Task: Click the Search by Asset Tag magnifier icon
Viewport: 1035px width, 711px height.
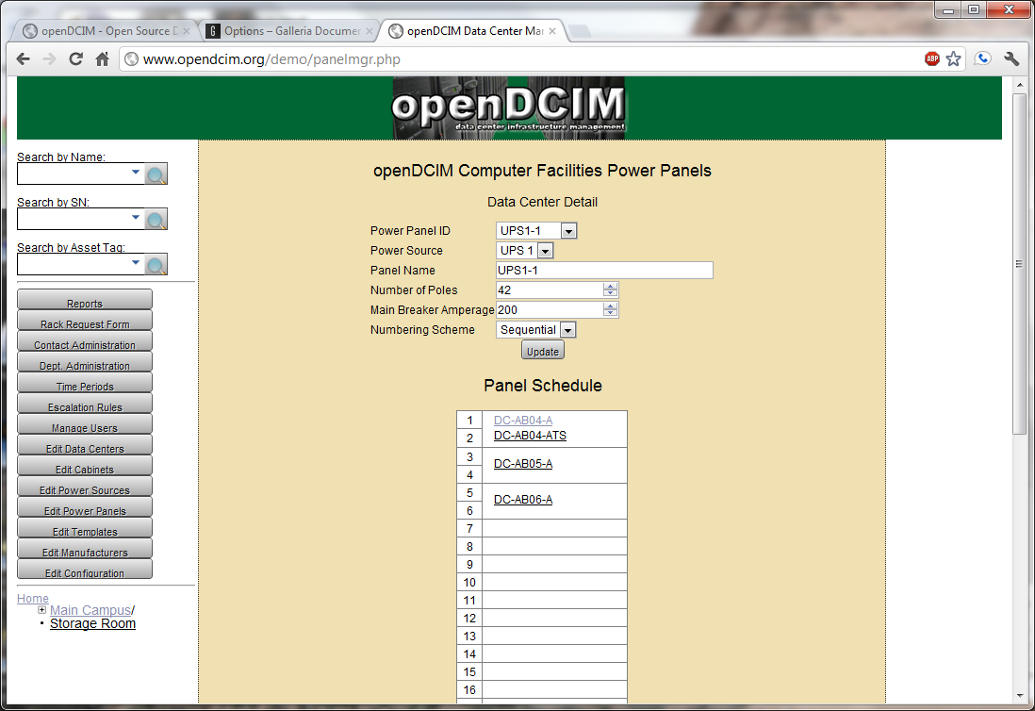Action: click(x=156, y=264)
